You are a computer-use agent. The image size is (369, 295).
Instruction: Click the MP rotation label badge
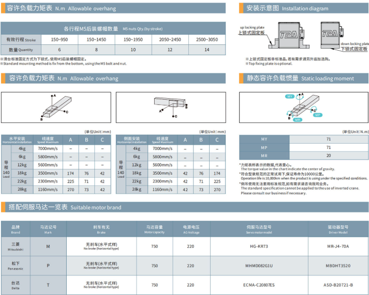click(x=317, y=115)
